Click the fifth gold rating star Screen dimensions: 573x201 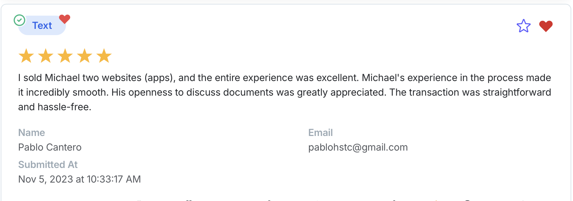[x=104, y=56]
